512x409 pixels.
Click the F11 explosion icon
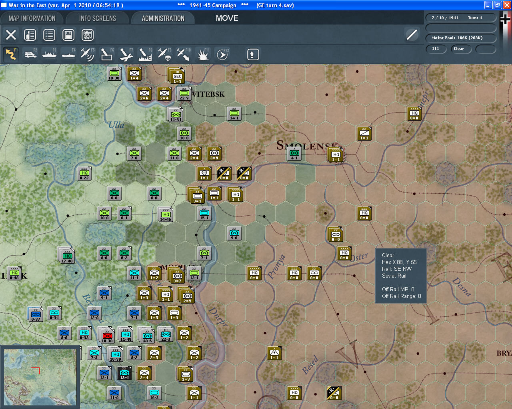click(203, 54)
